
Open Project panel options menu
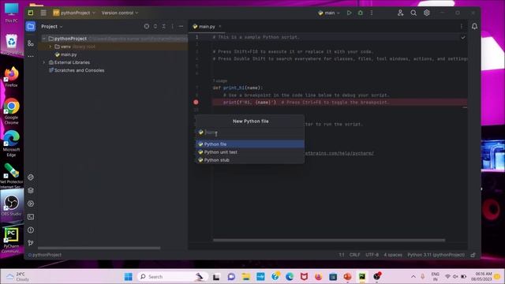pos(172,26)
